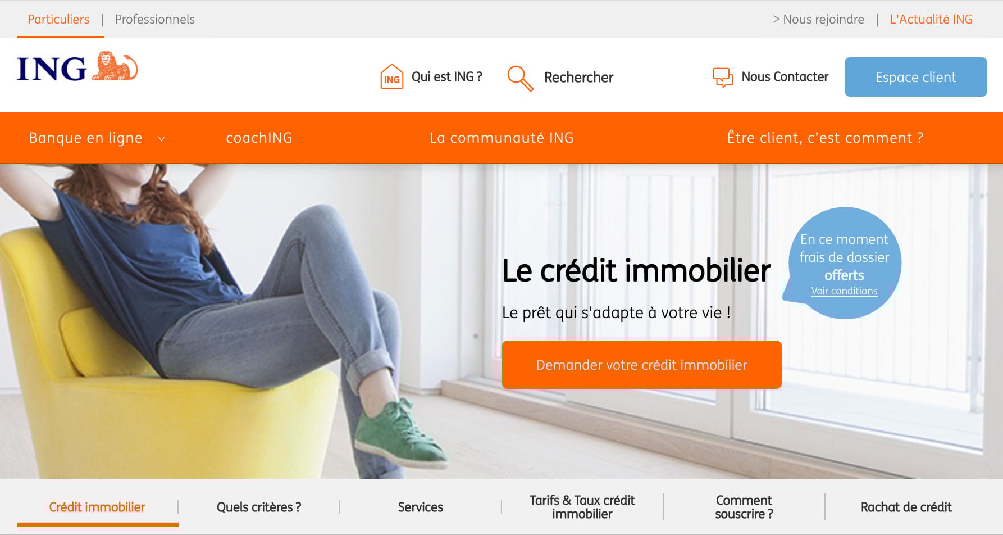Click the ING lion logo
Image resolution: width=1003 pixels, height=535 pixels.
point(77,67)
